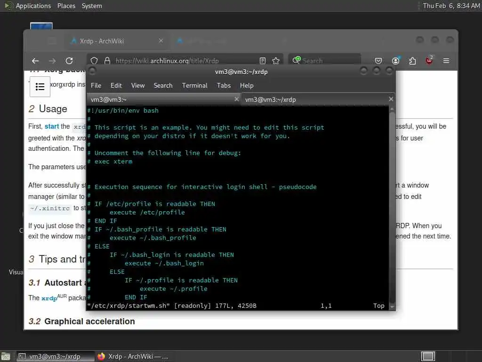Image resolution: width=482 pixels, height=362 pixels.
Task: Open the terminal Help menu
Action: coord(247,86)
